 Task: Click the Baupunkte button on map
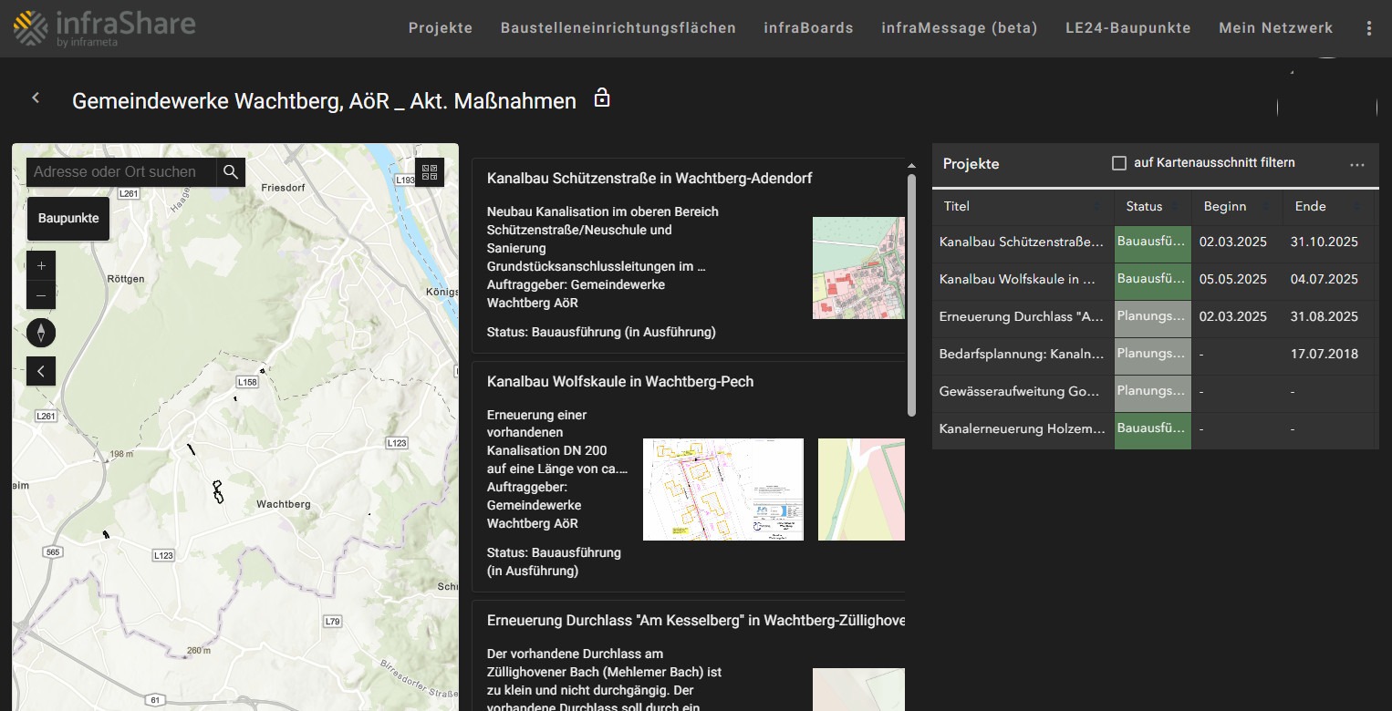[68, 219]
